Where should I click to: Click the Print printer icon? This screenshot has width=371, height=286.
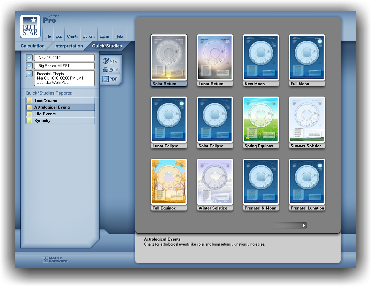pyautogui.click(x=105, y=70)
